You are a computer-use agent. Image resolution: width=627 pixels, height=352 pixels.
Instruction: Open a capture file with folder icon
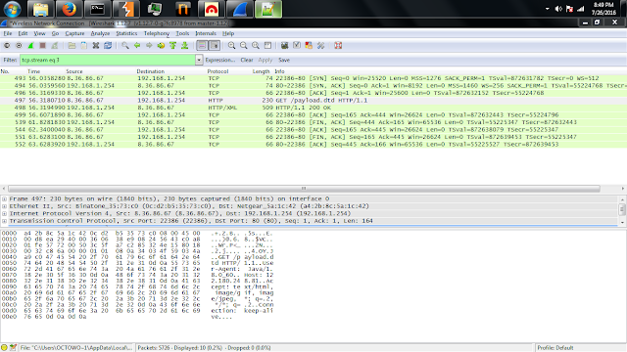click(x=72, y=46)
